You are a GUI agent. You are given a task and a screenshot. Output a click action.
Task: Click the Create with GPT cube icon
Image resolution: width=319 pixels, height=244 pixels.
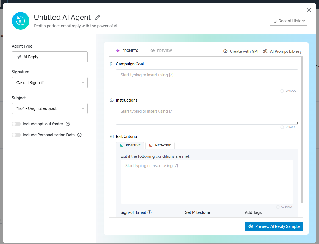[225, 51]
